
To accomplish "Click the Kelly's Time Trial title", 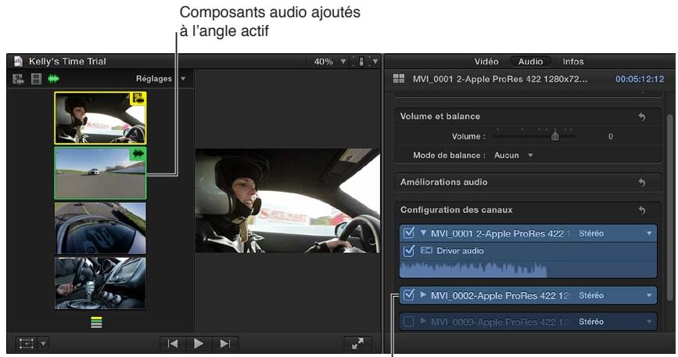I will (x=67, y=61).
